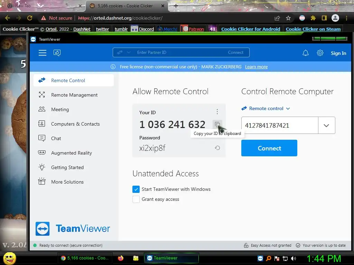Open Chrome's three-dot menu
354x265 pixels.
coord(346,18)
